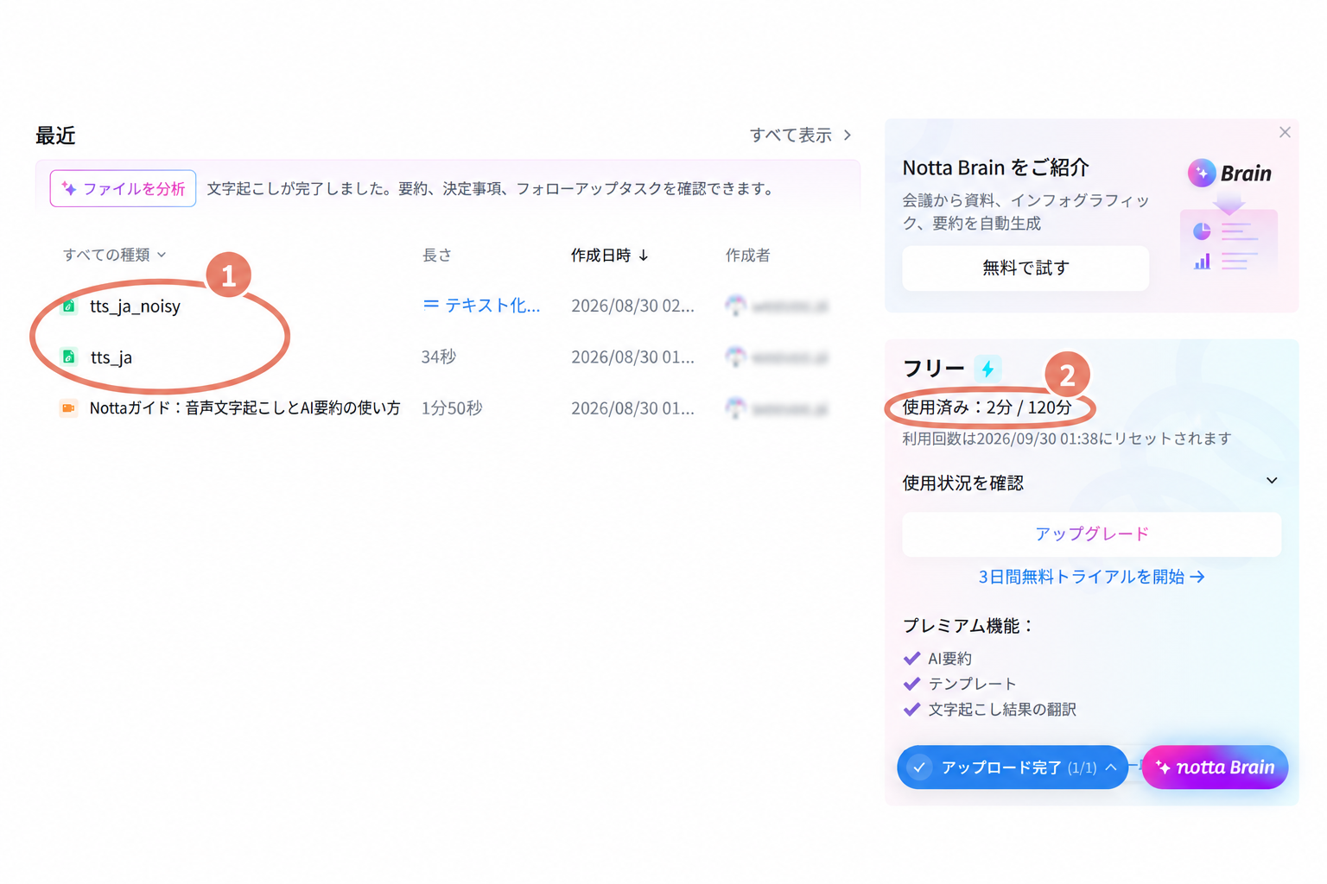Click the sparkle icon in ファイルを分析

69,188
